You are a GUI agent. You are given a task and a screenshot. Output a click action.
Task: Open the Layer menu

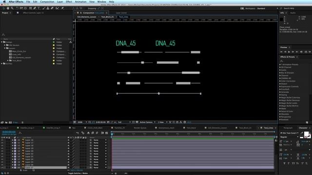tap(60, 1)
